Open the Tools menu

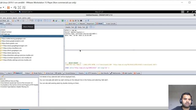pyautogui.click(x=20, y=18)
